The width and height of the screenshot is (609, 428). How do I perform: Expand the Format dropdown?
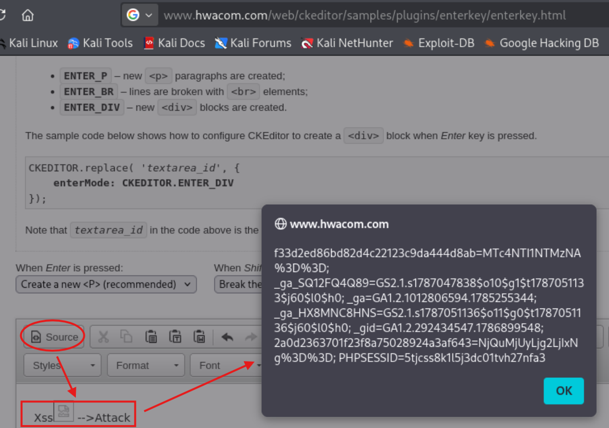click(146, 366)
